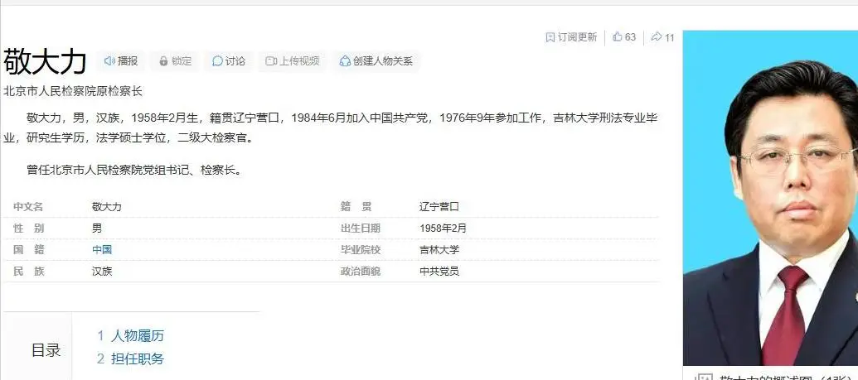Click the 播报 button label
The height and width of the screenshot is (380, 858).
pos(128,61)
